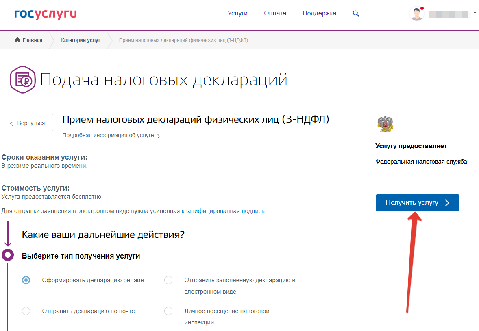This screenshot has height=331, width=479.
Task: Click the Federal Tax Service emblem
Action: 385,124
